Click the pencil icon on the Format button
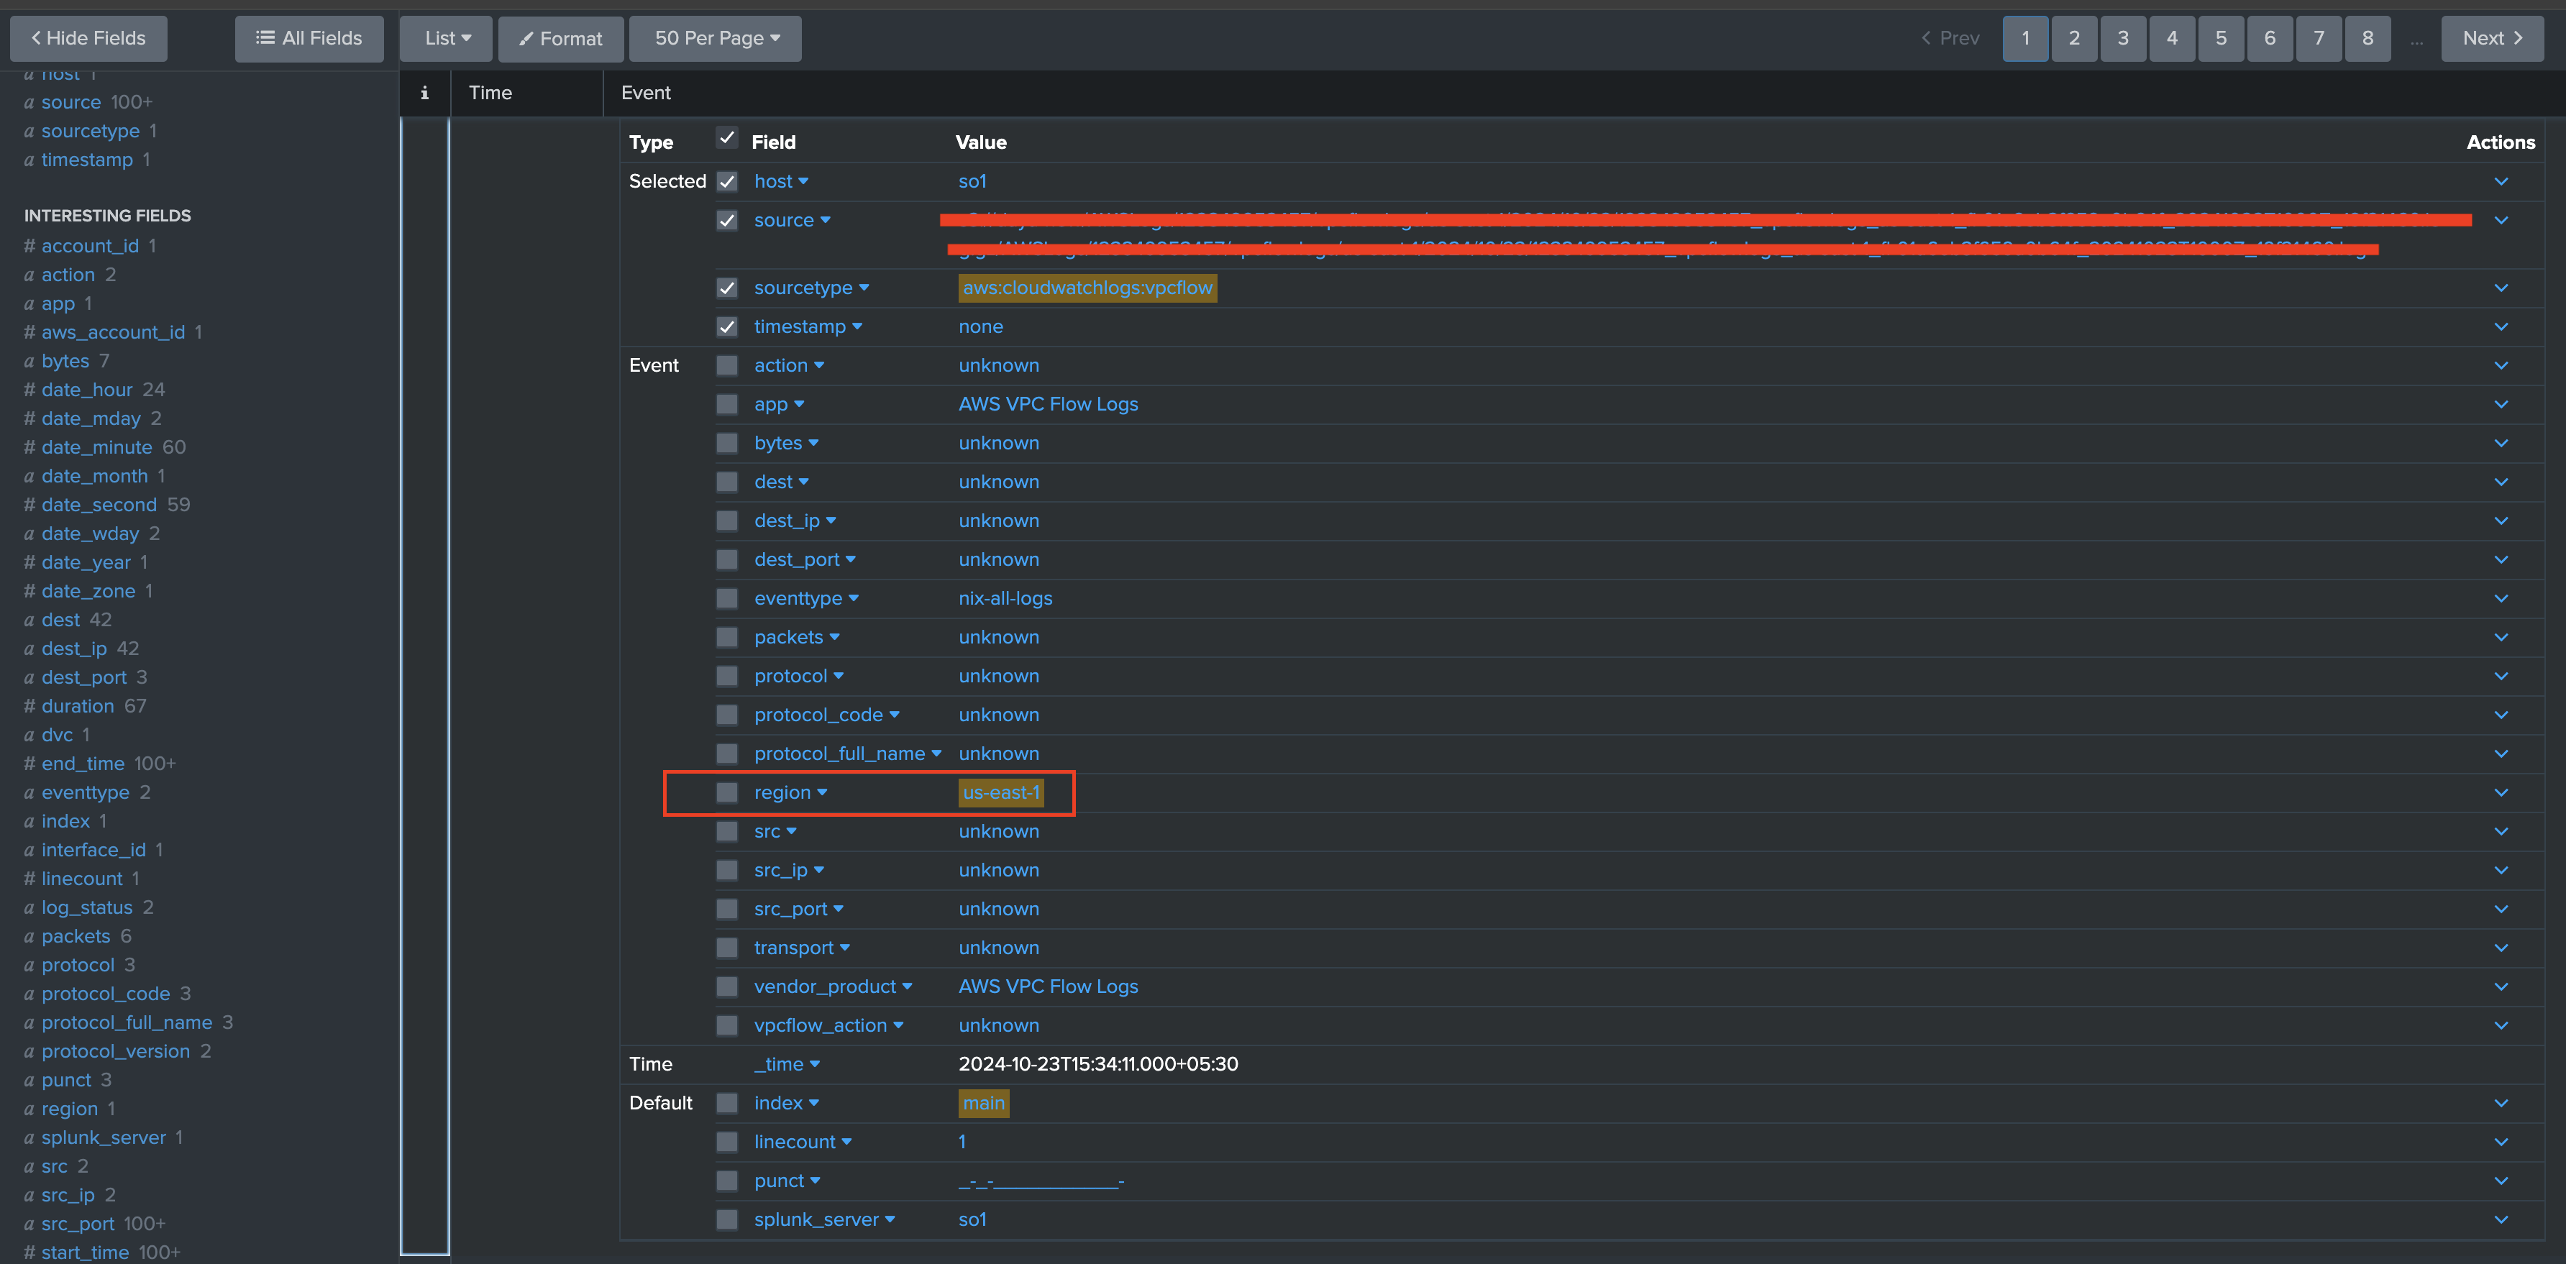The height and width of the screenshot is (1264, 2566). 528,39
